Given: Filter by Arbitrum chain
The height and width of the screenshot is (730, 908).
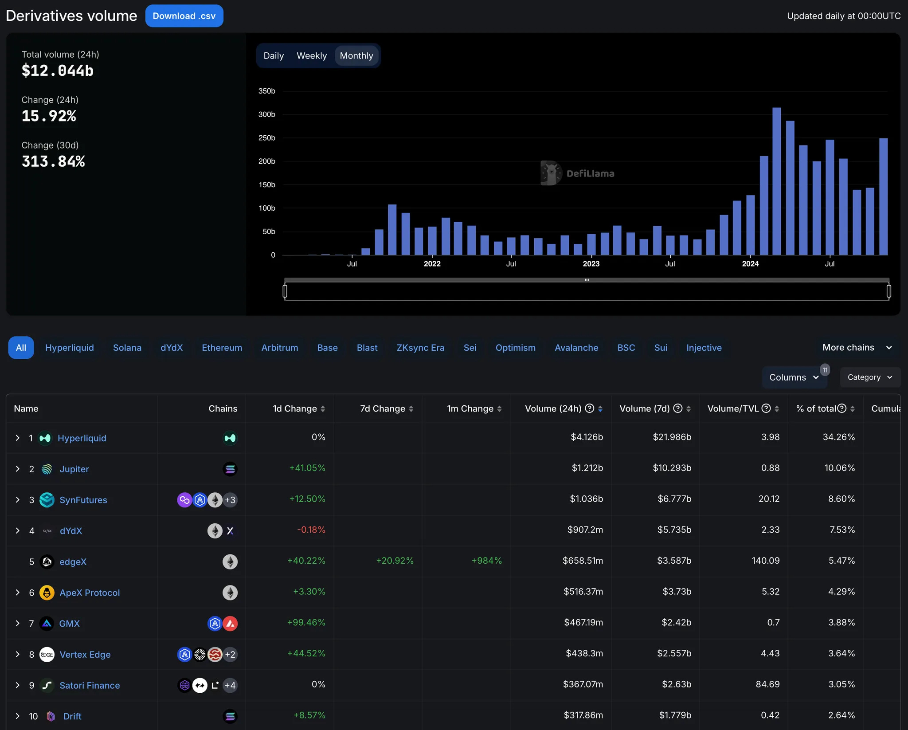Looking at the screenshot, I should (x=280, y=348).
